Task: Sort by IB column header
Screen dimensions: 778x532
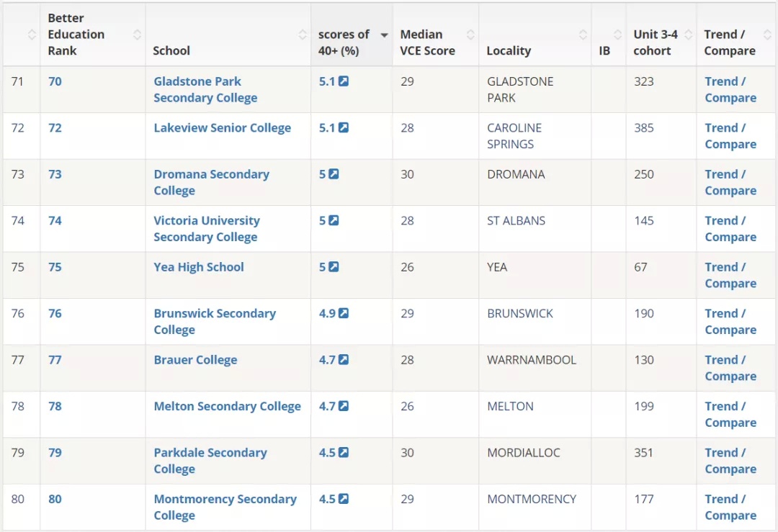Action: [617, 35]
